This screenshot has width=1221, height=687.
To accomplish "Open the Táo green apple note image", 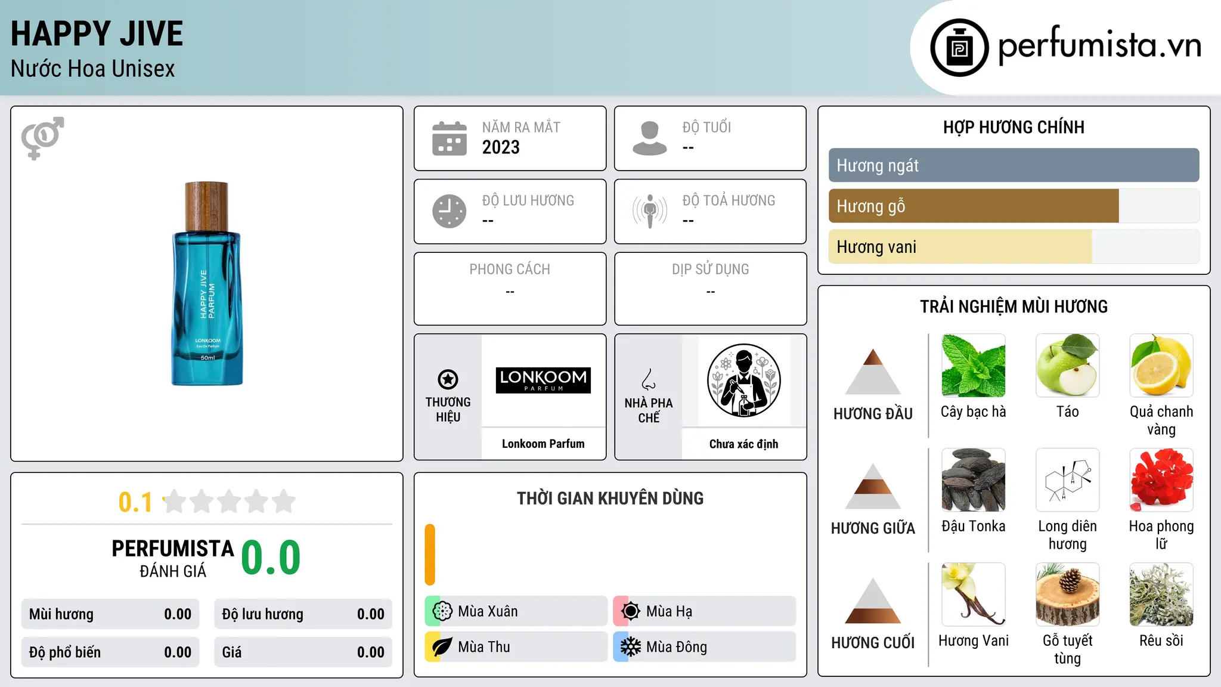I will pyautogui.click(x=1067, y=366).
